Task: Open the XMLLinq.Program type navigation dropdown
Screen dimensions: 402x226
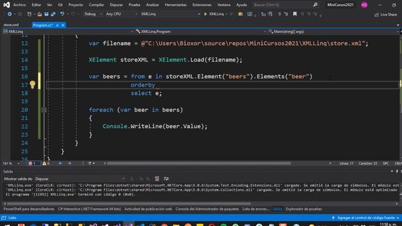Action: (x=201, y=31)
